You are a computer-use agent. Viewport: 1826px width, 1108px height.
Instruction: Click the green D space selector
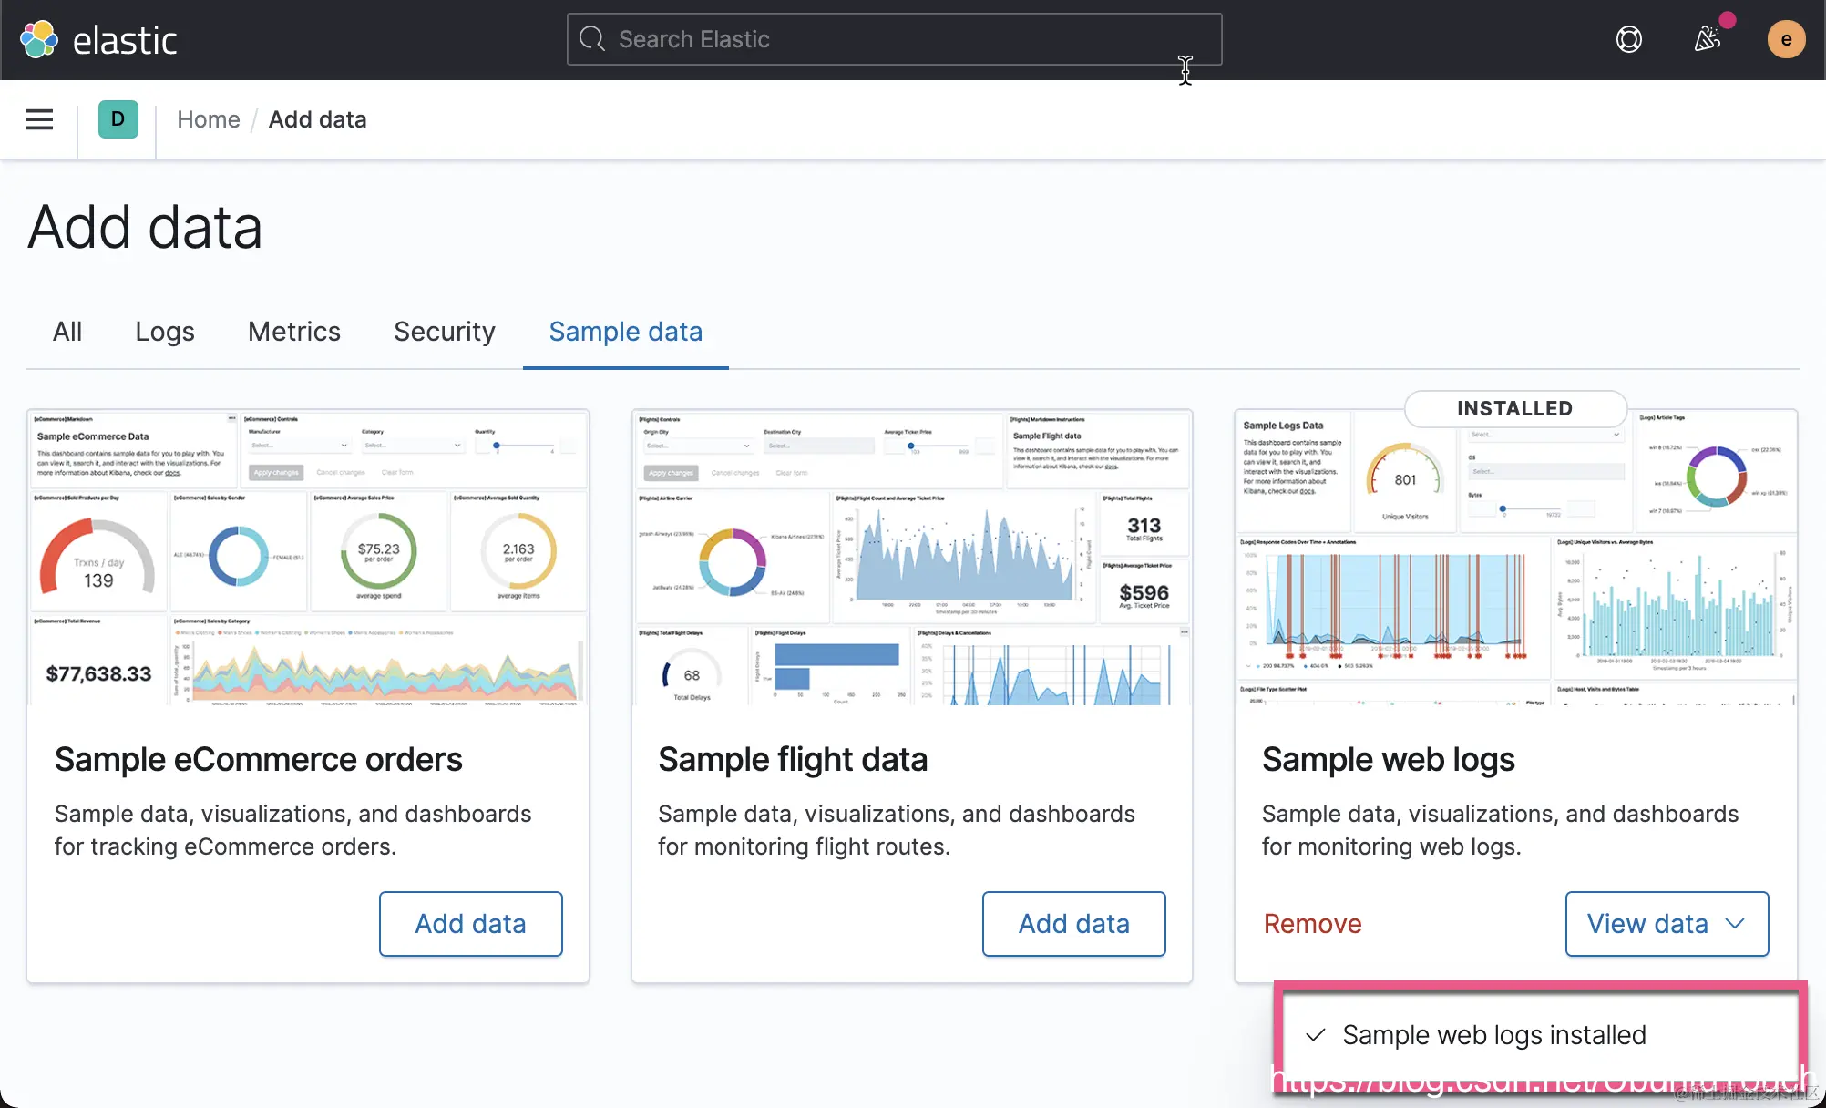pos(118,119)
